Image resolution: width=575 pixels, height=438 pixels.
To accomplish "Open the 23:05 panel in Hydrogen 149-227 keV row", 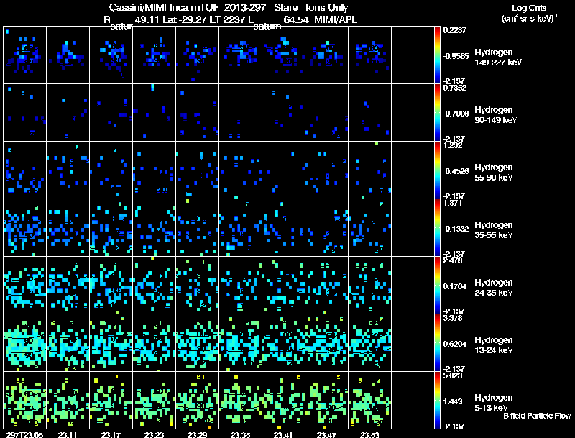I will tap(25, 55).
